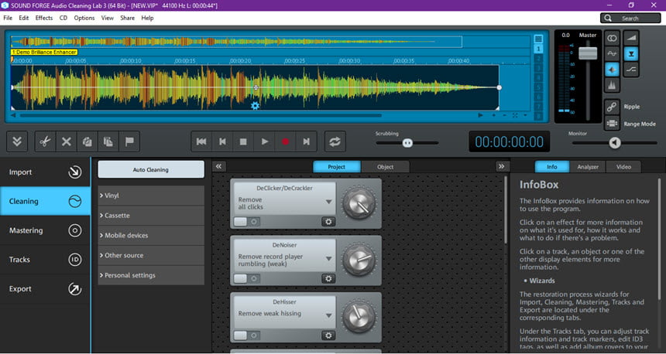The height and width of the screenshot is (354, 666).
Task: Click the Export wizard arrow icon
Action: (x=75, y=289)
